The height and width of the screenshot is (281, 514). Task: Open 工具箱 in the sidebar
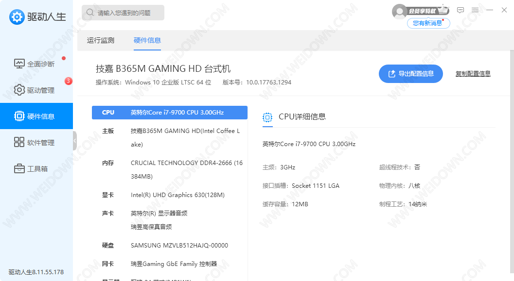pyautogui.click(x=36, y=168)
